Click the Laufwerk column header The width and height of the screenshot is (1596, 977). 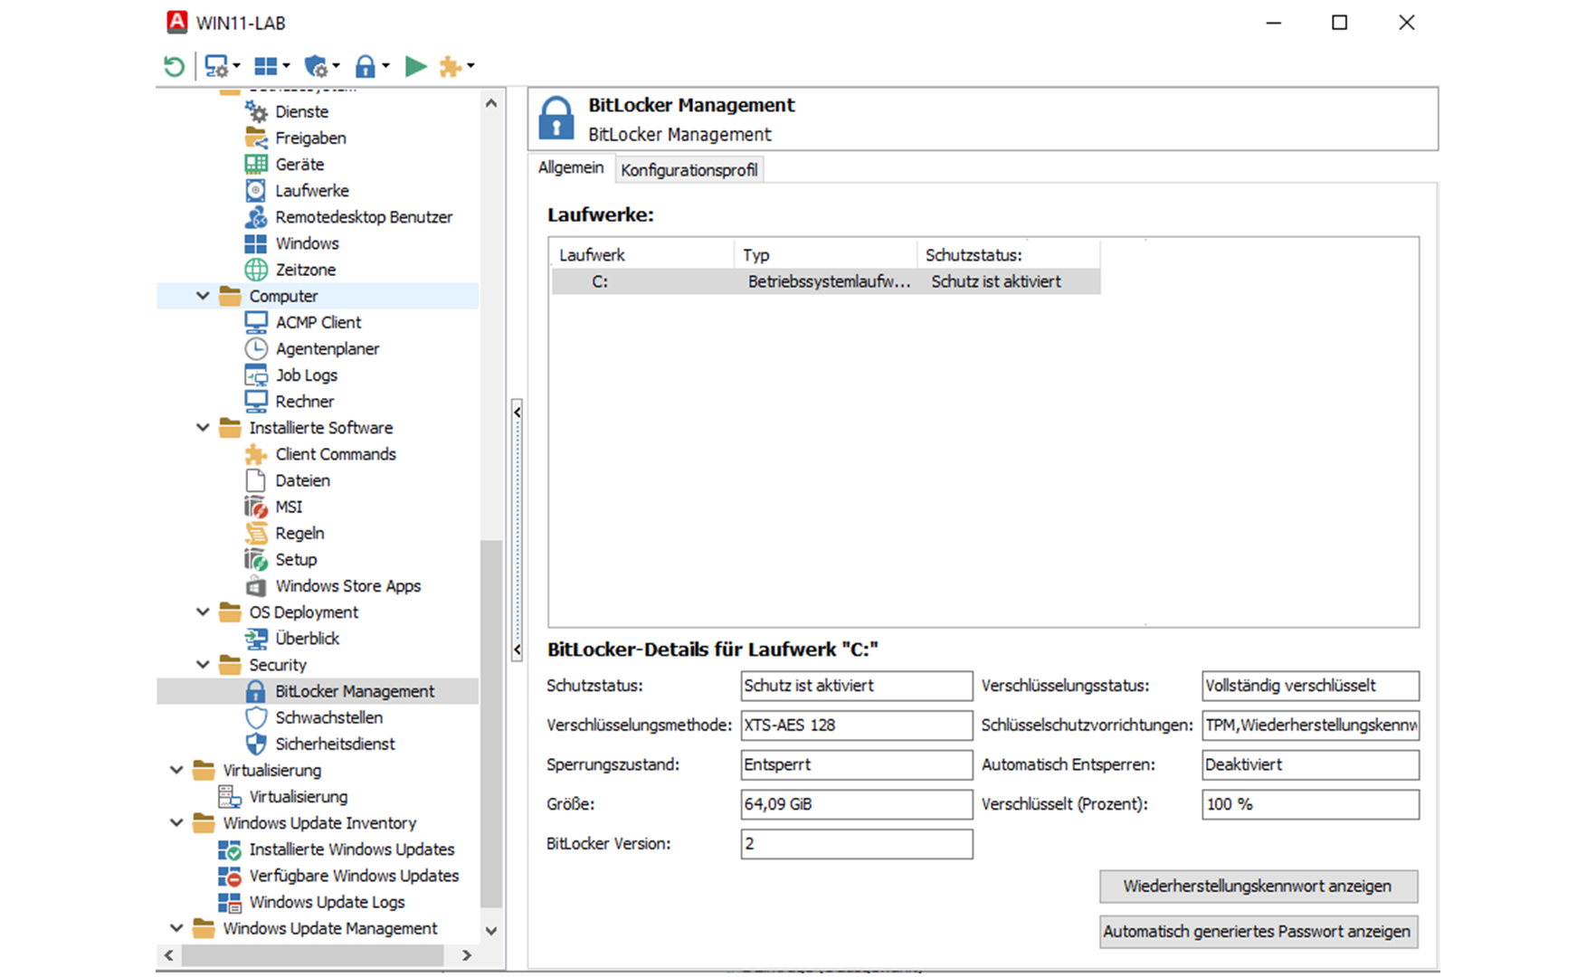click(x=642, y=255)
